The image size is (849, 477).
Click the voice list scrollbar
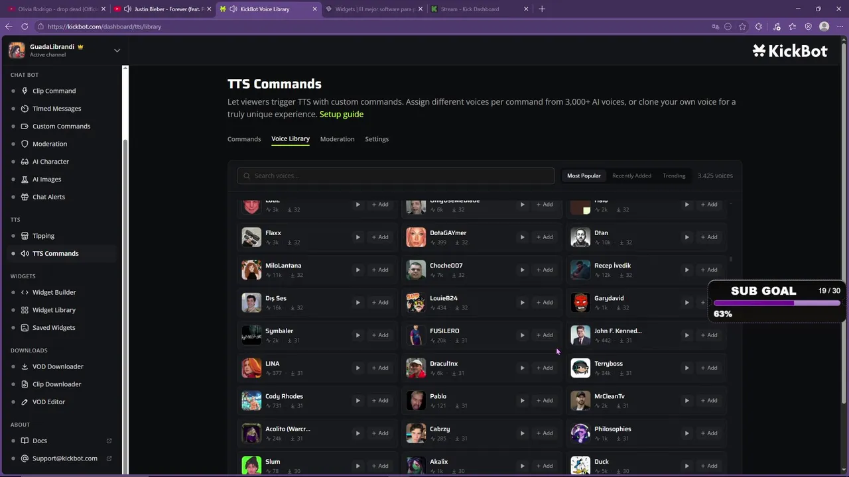click(731, 259)
